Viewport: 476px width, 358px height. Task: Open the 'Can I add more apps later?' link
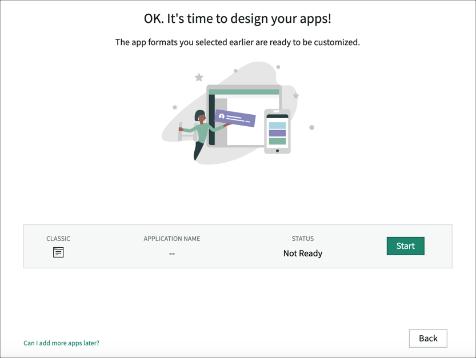(x=61, y=343)
